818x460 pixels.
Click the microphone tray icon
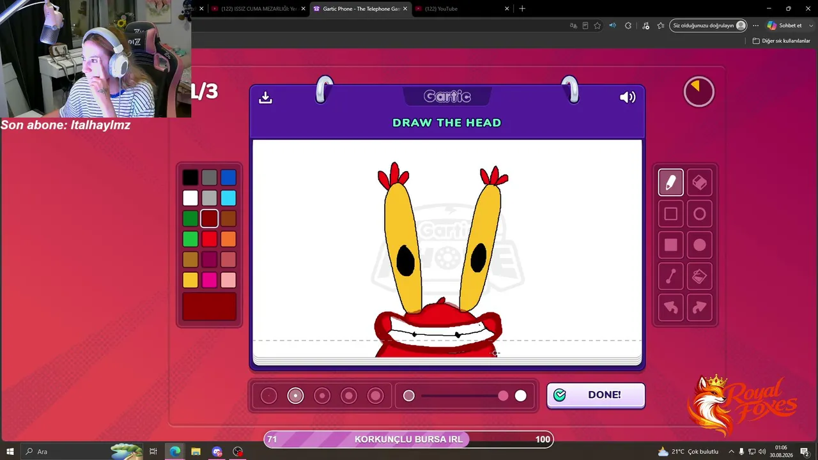click(741, 452)
